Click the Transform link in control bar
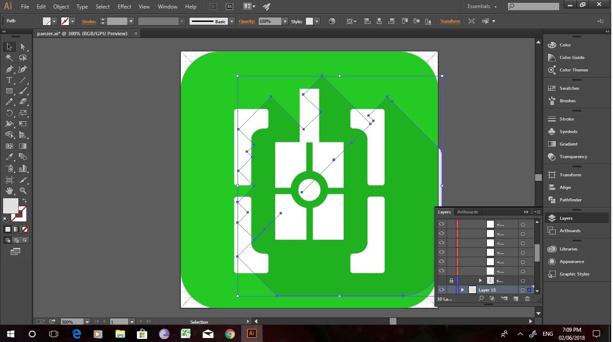The width and height of the screenshot is (613, 342). pos(450,21)
